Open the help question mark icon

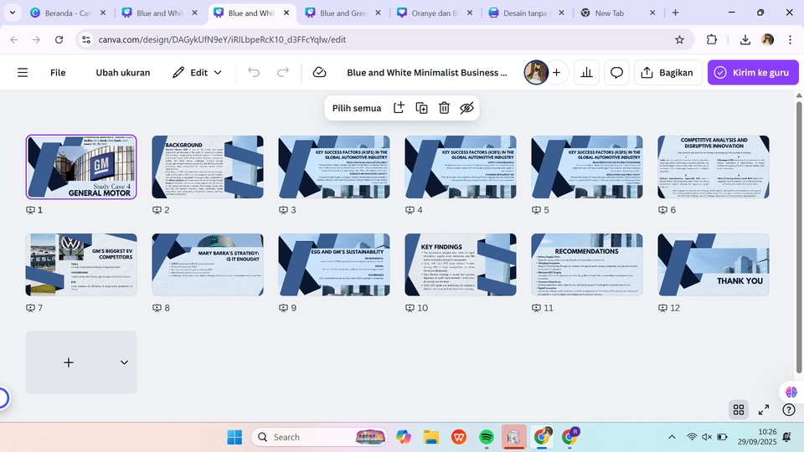[789, 409]
